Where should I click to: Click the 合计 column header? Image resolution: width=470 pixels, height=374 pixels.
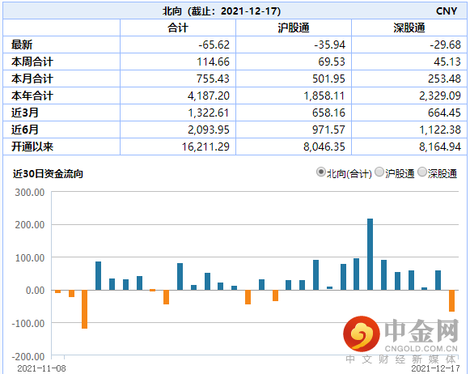[178, 28]
